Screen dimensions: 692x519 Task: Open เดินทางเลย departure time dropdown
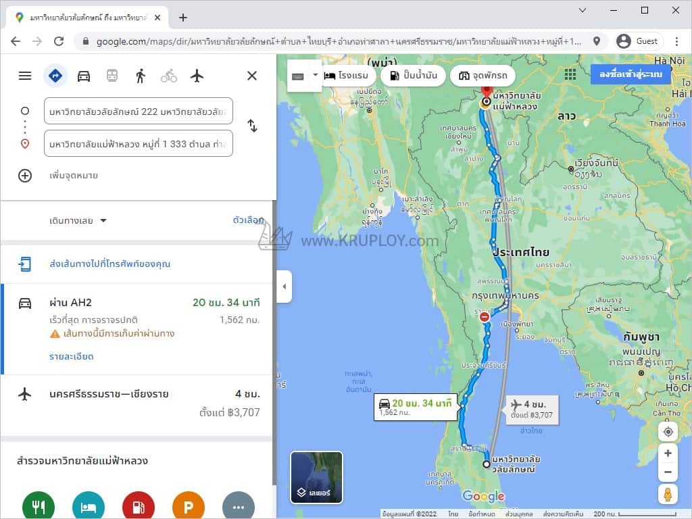(x=78, y=221)
